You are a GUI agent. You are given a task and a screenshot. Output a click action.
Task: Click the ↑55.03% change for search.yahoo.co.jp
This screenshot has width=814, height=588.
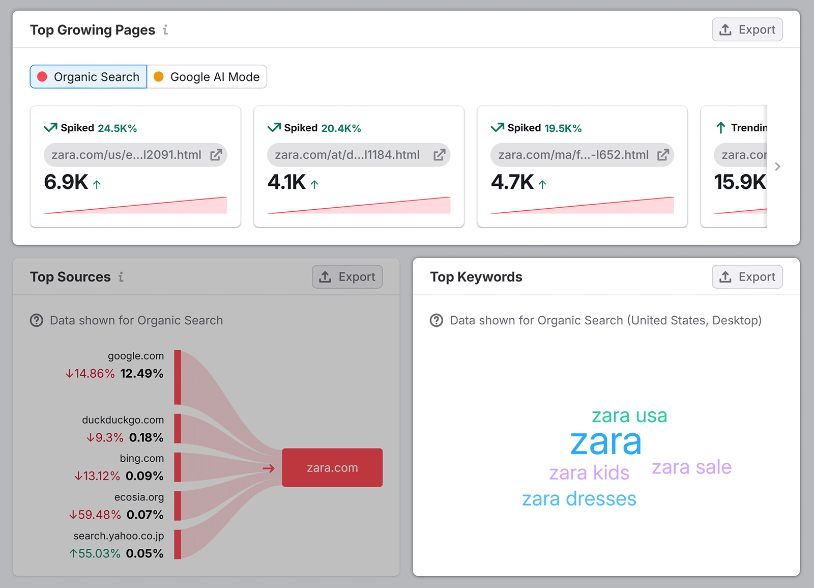point(95,553)
